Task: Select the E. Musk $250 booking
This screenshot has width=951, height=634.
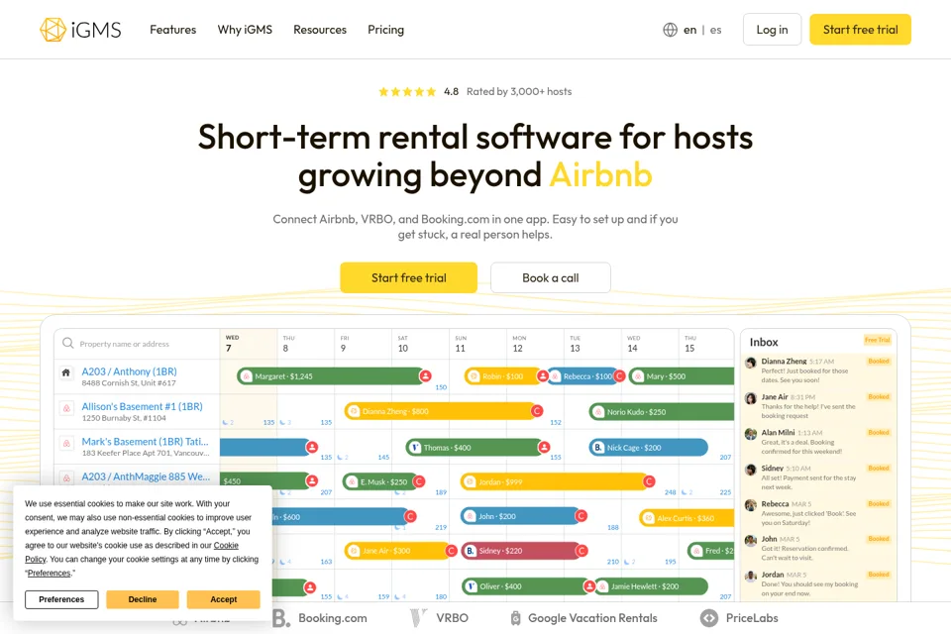Action: point(382,481)
